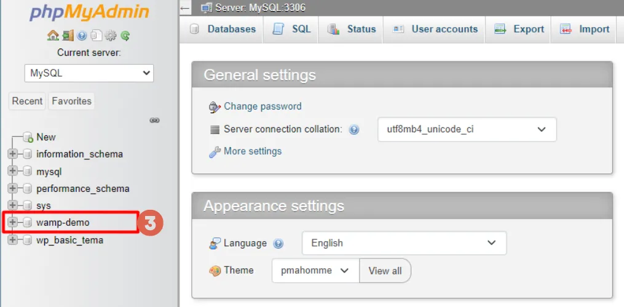624x307 pixels.
Task: Open the utf8mb4_unicode_ci collation dropdown
Action: [x=467, y=129]
